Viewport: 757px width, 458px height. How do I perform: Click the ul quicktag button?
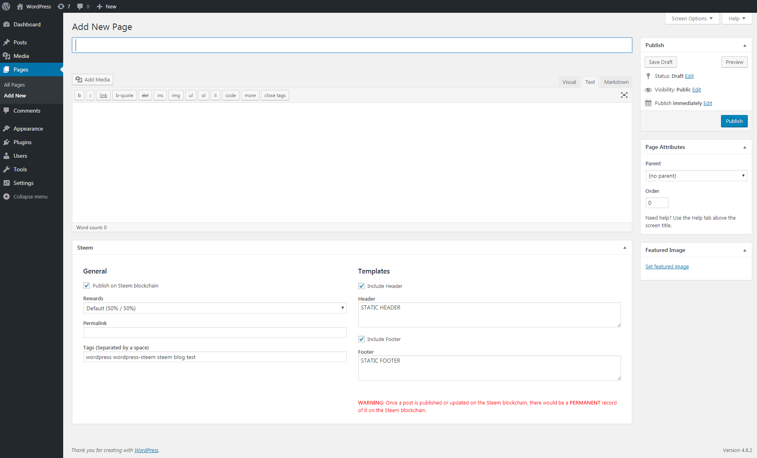(x=191, y=95)
